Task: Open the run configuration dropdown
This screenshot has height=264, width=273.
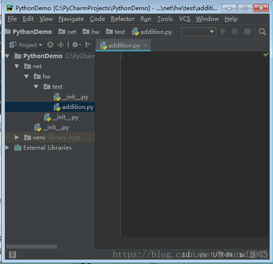Action: [198, 31]
